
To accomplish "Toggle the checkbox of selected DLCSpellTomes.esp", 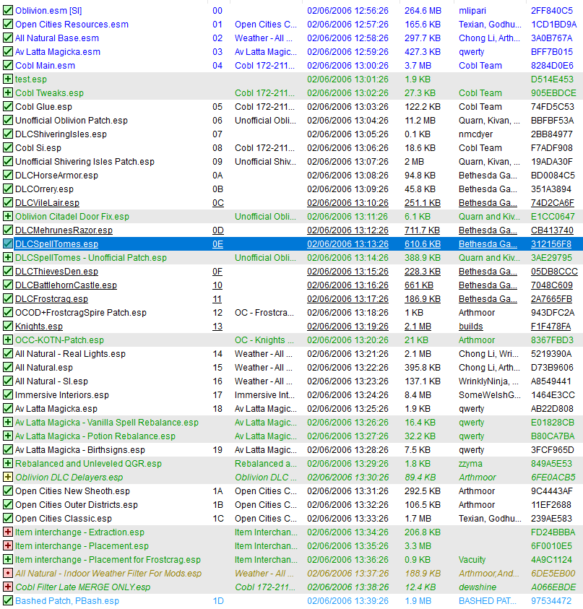I will click(8, 244).
